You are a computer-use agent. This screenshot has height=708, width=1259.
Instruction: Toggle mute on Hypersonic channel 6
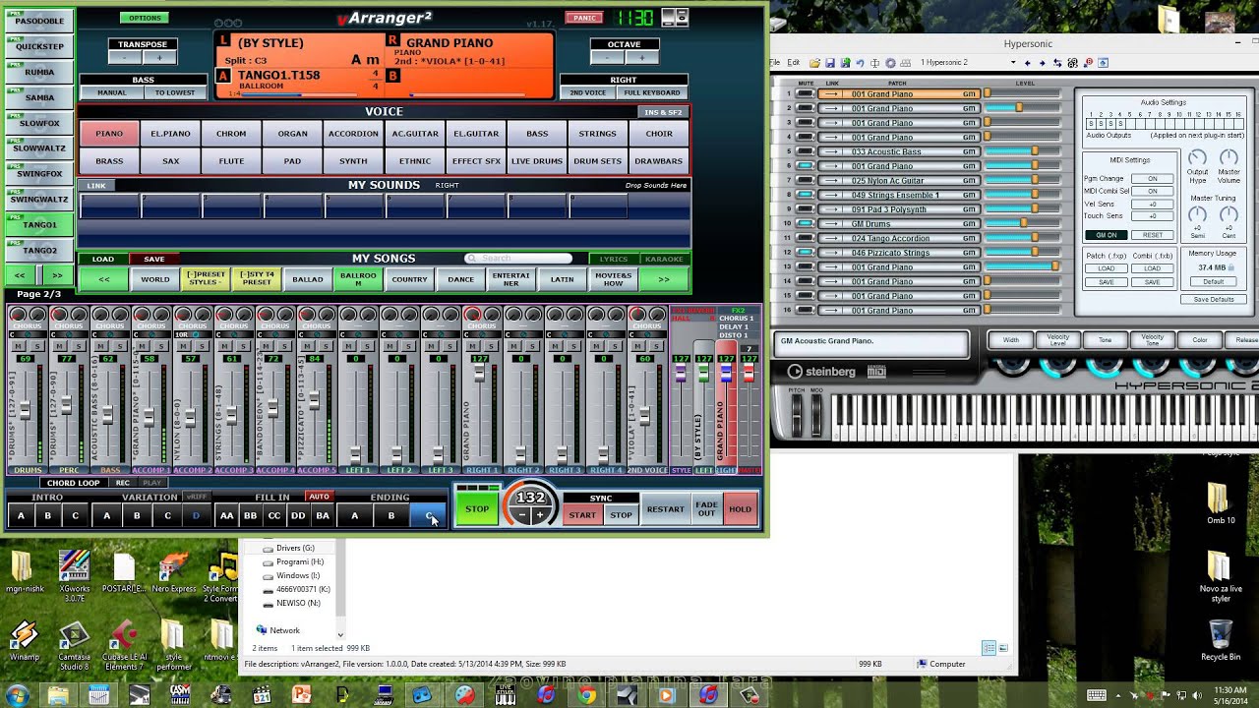click(806, 166)
